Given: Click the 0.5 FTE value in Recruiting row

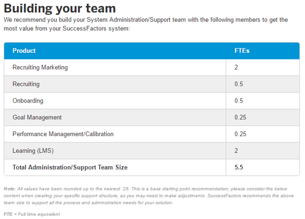Looking at the screenshot, I should point(239,84).
